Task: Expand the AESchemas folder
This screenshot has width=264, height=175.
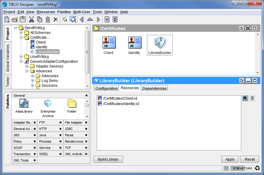Action: pyautogui.click(x=21, y=32)
